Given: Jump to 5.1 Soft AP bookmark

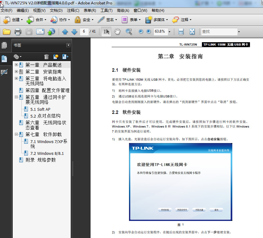Looking at the screenshot, I should click(40, 110).
